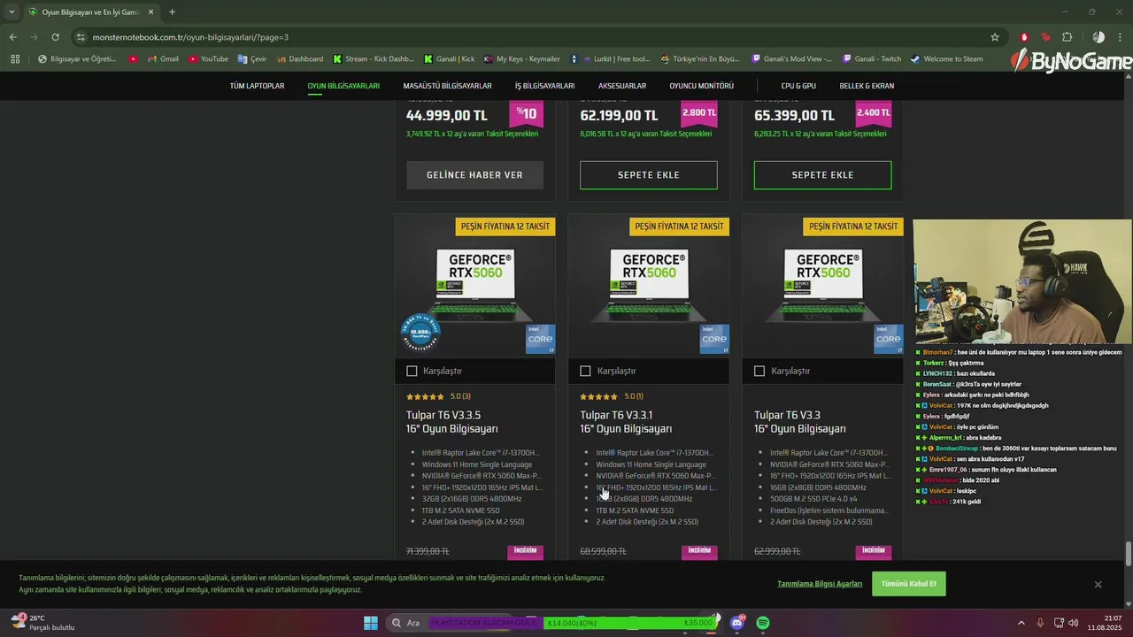
Task: Click the address bar URL field
Action: pos(531,37)
